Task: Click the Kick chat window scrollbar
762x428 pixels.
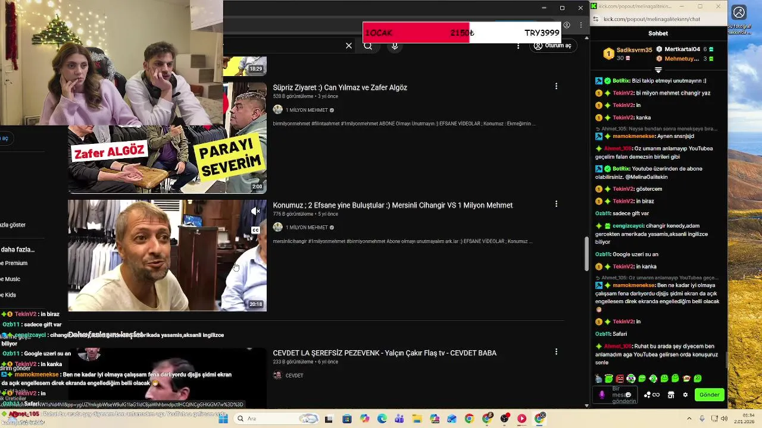Action: (x=726, y=360)
